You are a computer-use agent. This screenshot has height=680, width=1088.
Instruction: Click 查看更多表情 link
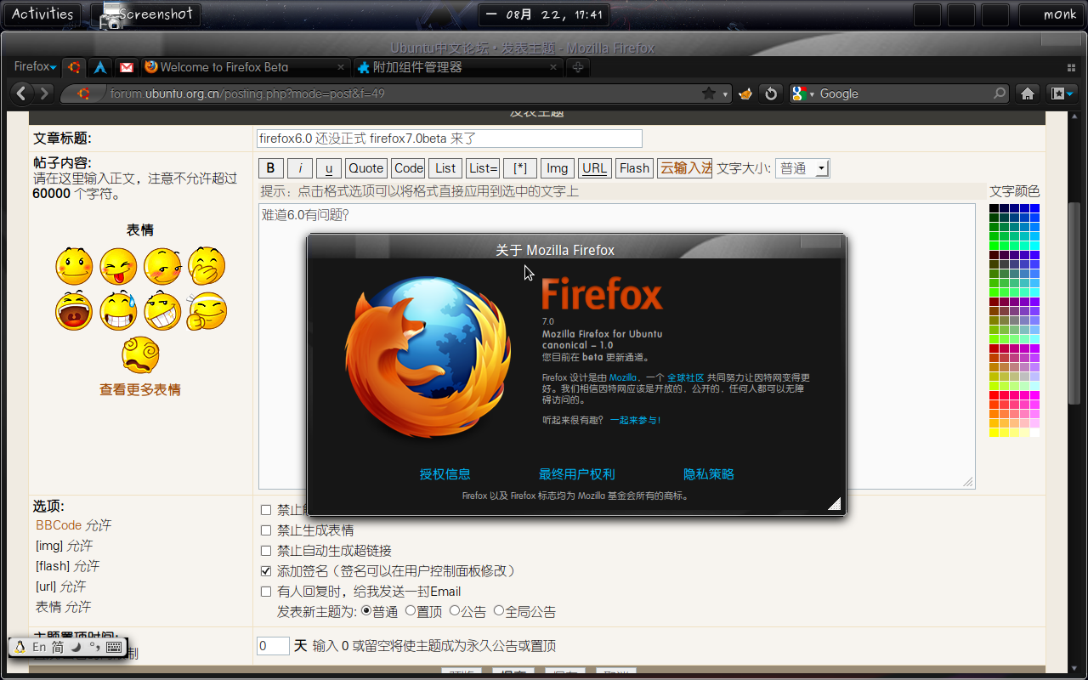(140, 390)
